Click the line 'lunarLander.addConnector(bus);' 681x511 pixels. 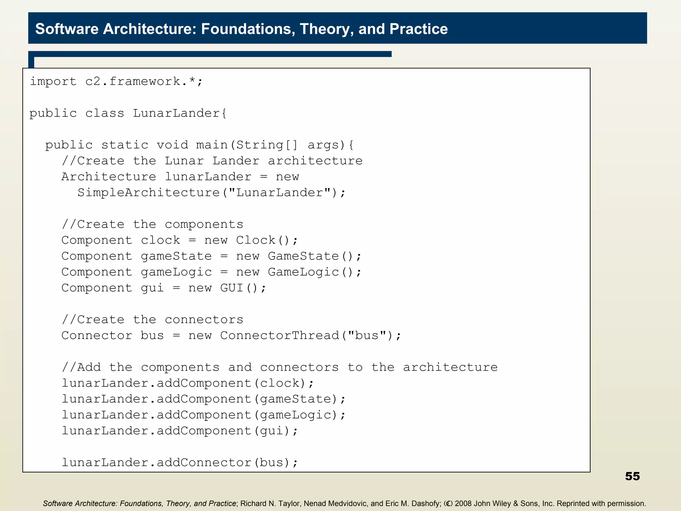pos(180,463)
